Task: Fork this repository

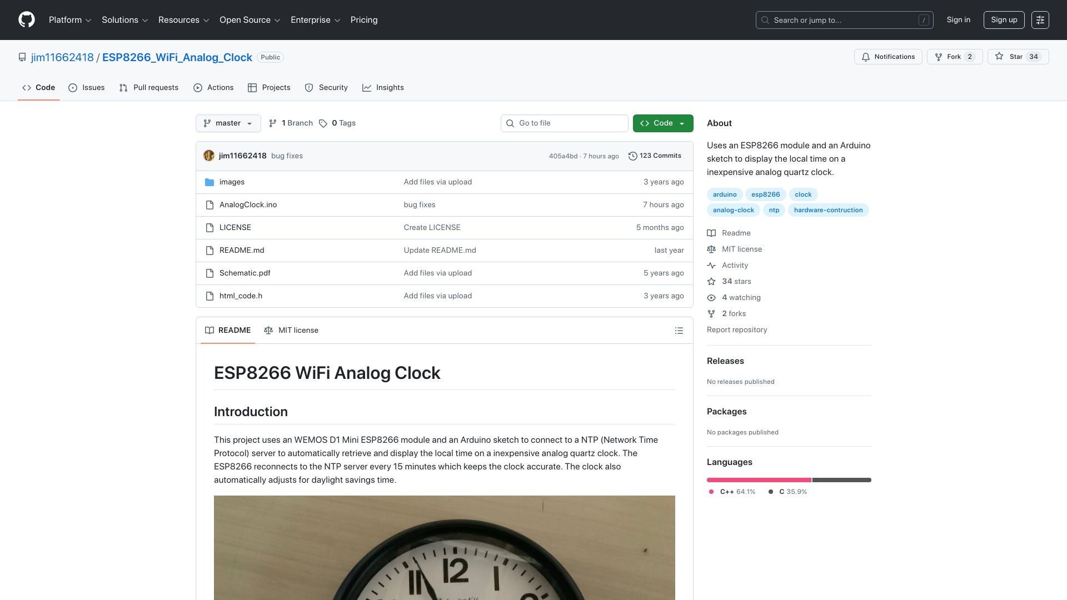Action: (955, 57)
